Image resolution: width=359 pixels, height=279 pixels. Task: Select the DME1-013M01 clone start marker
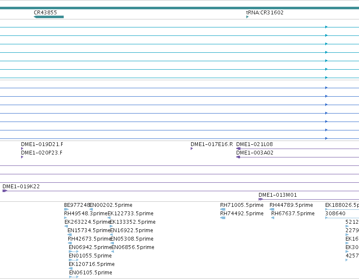261,199
